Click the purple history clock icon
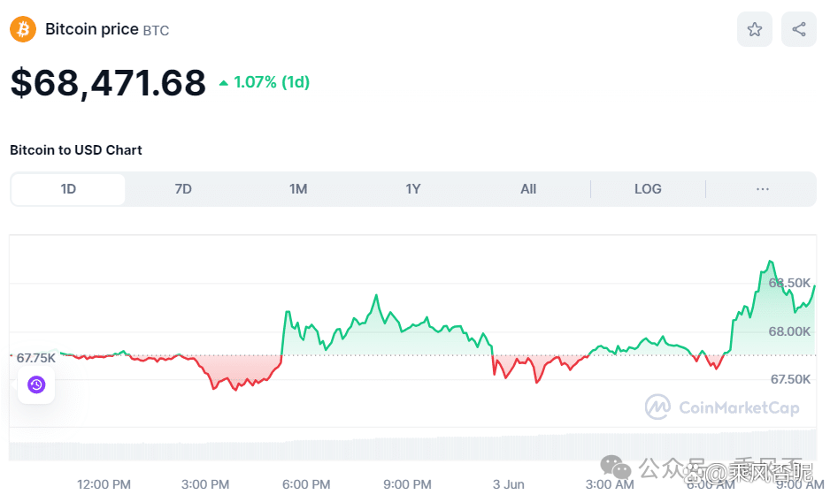 pos(36,384)
